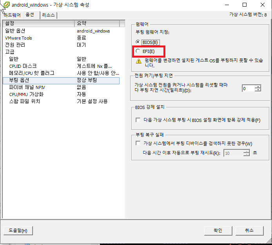Click the 게스트에 Nx 플... summary value
272x245 pixels.
pos(94,66)
